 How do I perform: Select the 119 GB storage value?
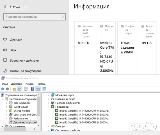(x=146, y=43)
